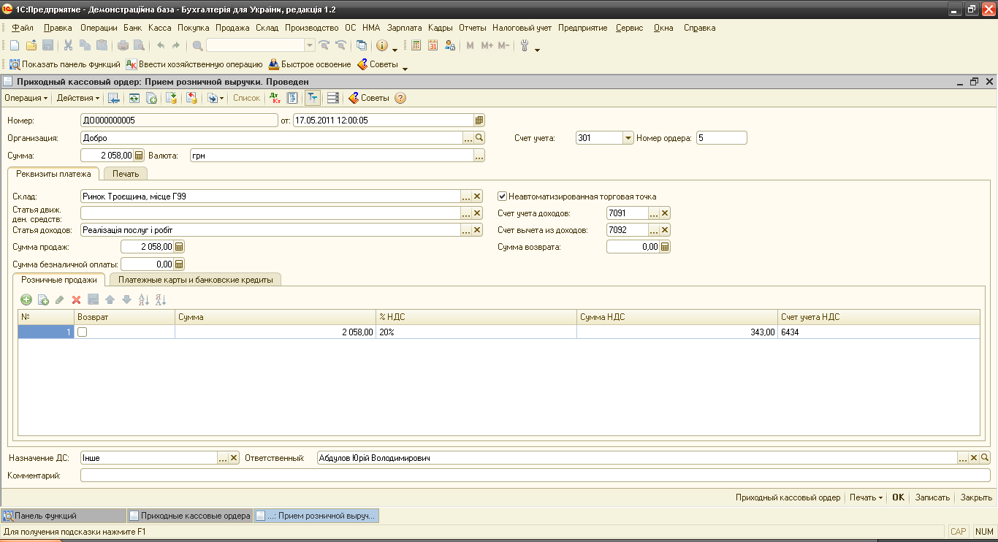Screen dimensions: 998x542
Task: Open the Печать dropdown at bottom
Action: (866, 497)
